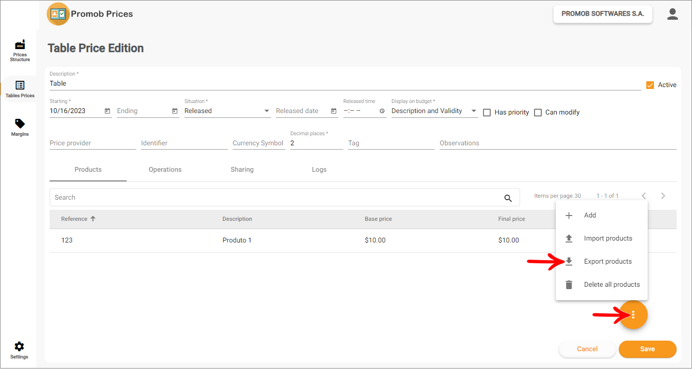Click the Base price column header
This screenshot has width=692, height=369.
coord(379,219)
